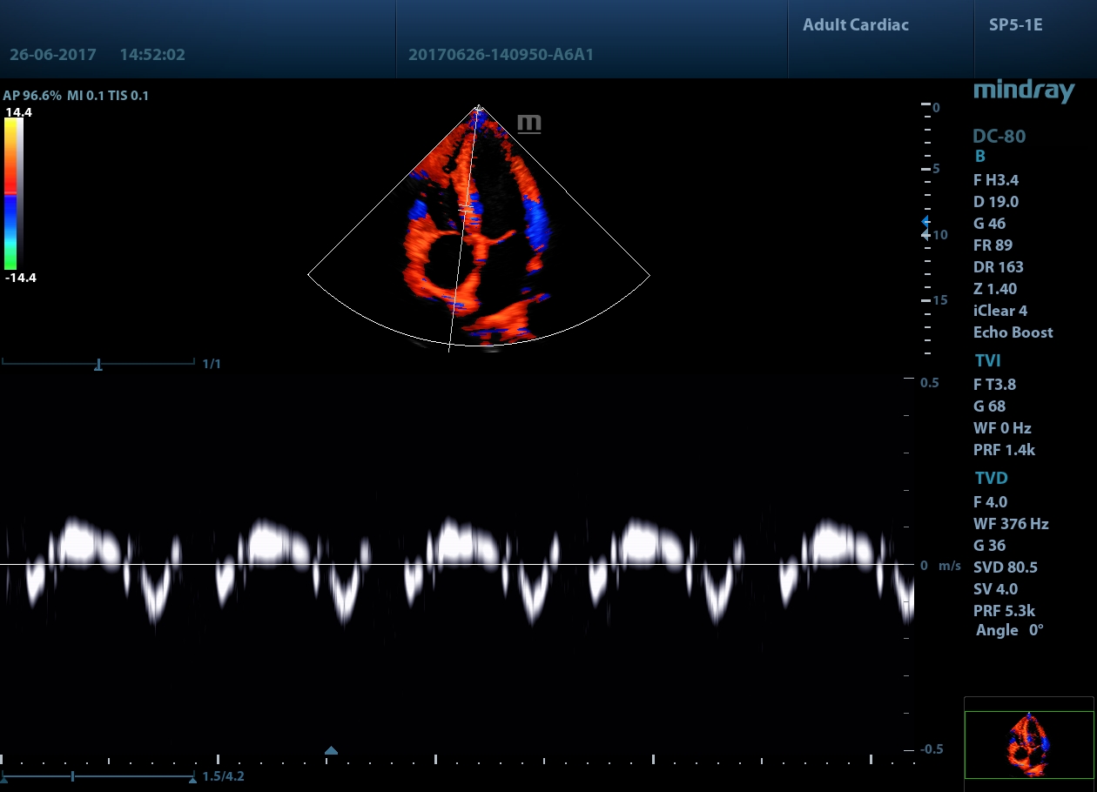The width and height of the screenshot is (1097, 792).
Task: Click the TVD parameter header
Action: tap(991, 478)
